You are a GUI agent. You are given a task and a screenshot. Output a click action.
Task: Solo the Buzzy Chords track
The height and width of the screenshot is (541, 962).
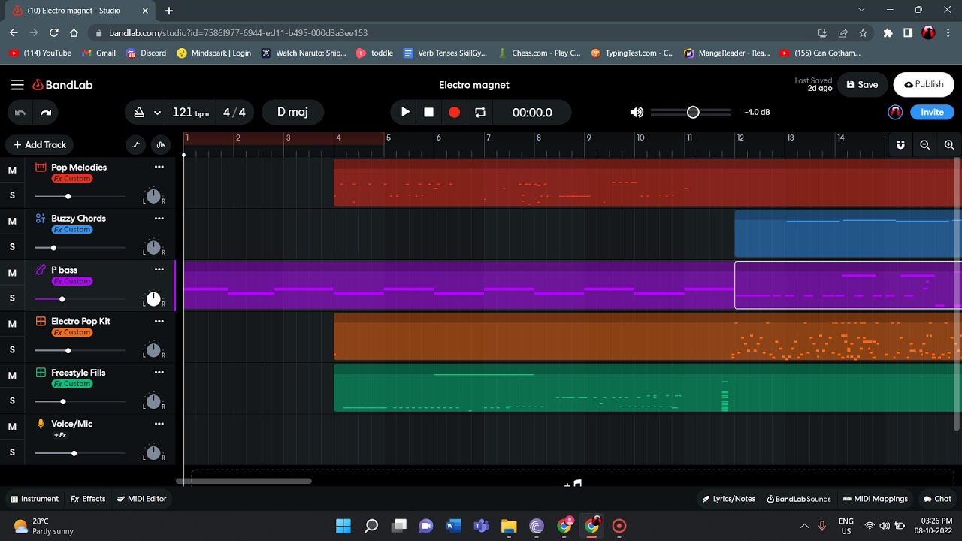click(12, 247)
